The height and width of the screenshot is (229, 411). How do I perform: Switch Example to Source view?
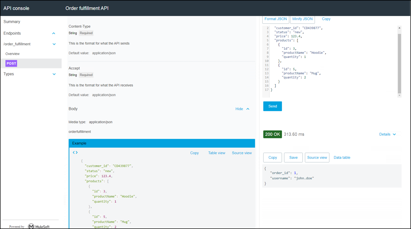[242, 153]
